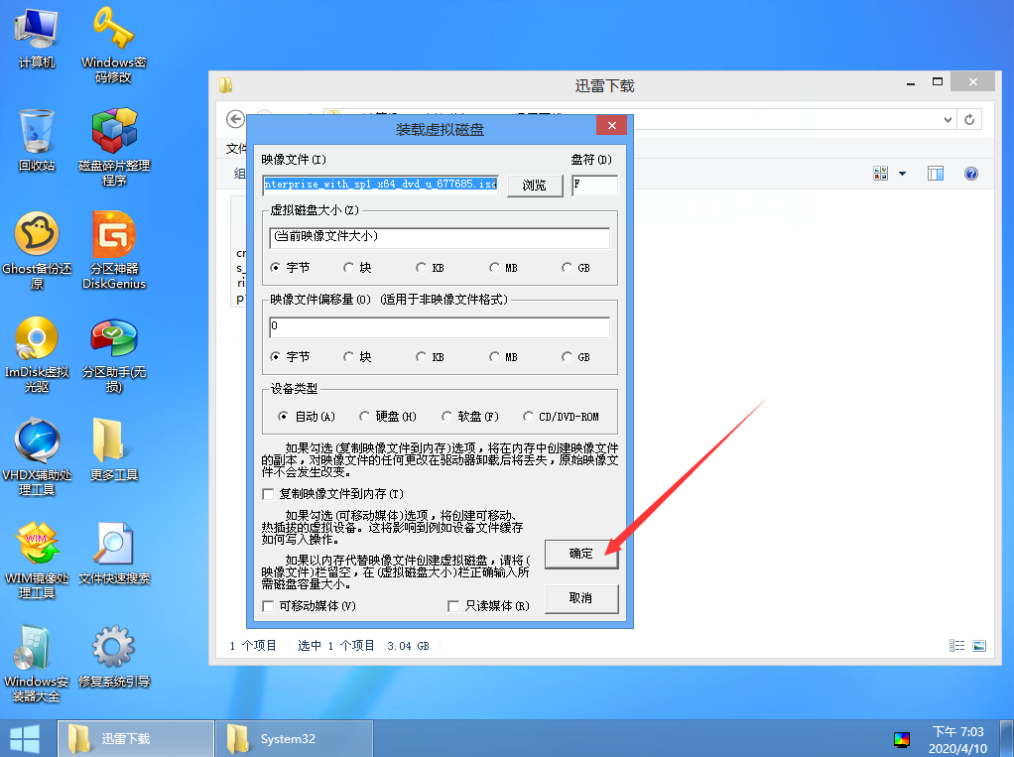Launch WIM image processing tool icon
The image size is (1014, 757).
[x=37, y=546]
